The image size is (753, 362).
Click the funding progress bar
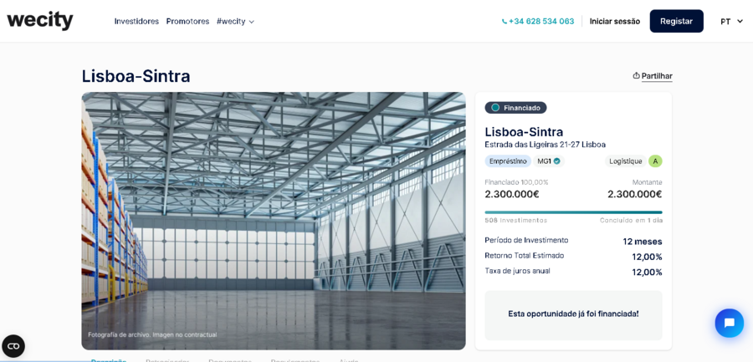pyautogui.click(x=573, y=212)
